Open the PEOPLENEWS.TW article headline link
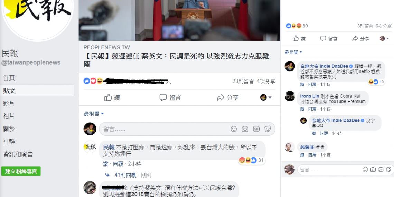 click(176, 60)
